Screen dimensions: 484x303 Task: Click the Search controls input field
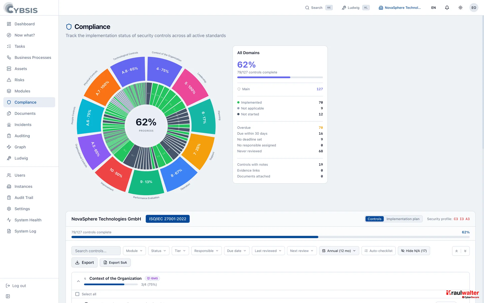[x=96, y=251]
